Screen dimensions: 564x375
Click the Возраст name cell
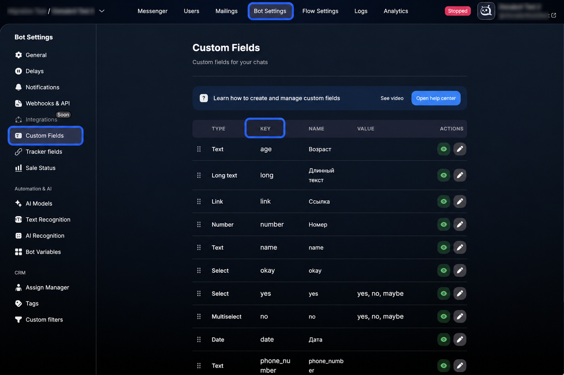tap(320, 149)
